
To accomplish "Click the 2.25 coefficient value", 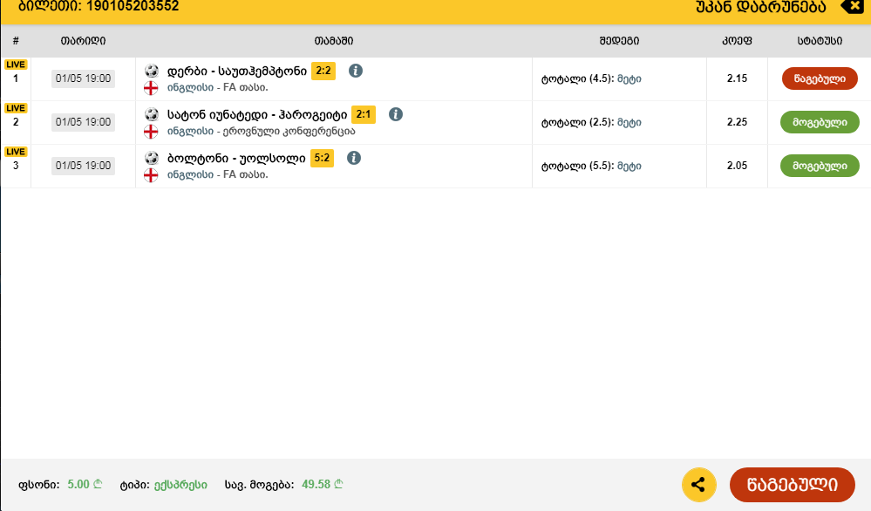I will [x=737, y=121].
